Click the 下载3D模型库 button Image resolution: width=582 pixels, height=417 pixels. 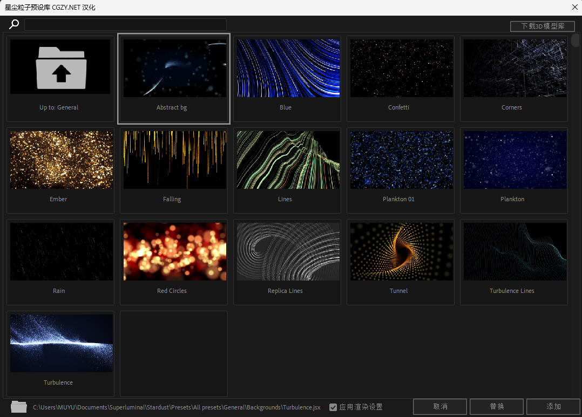pyautogui.click(x=542, y=26)
